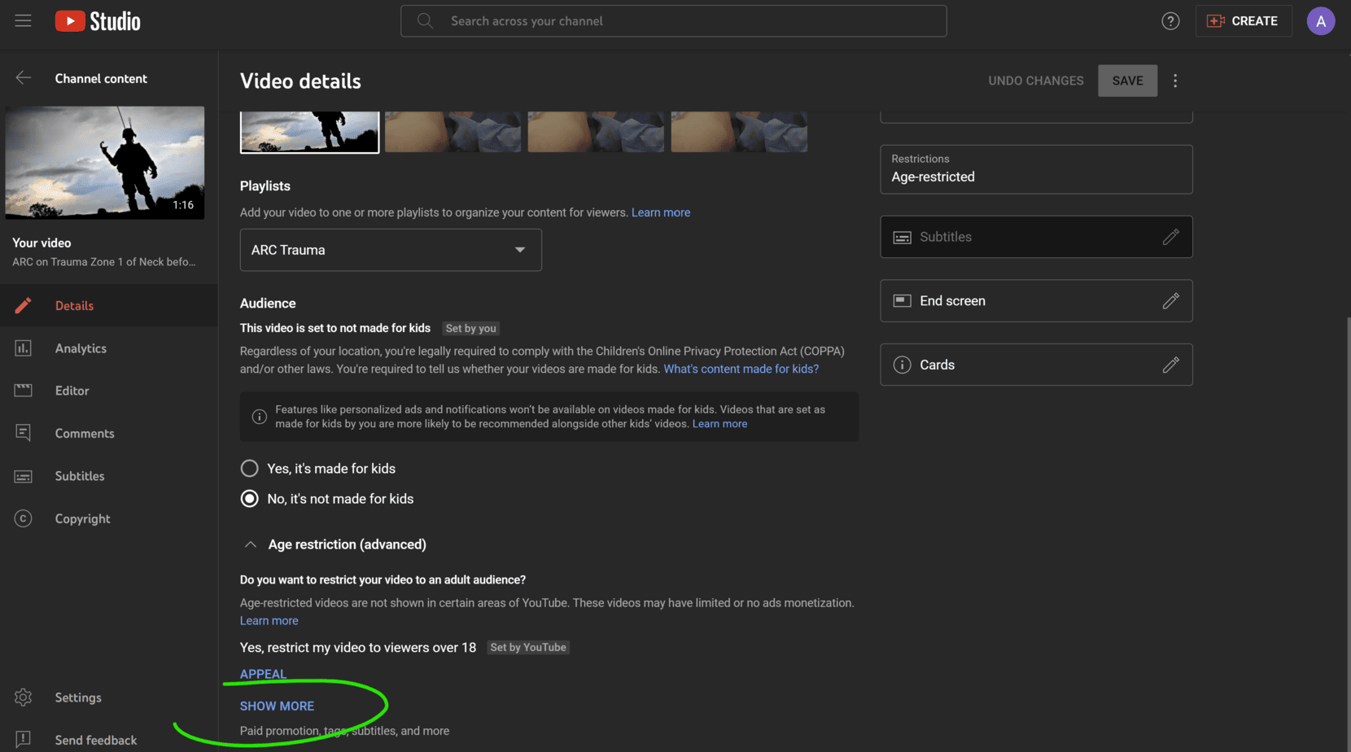Select the second thumbnail option

tap(453, 132)
